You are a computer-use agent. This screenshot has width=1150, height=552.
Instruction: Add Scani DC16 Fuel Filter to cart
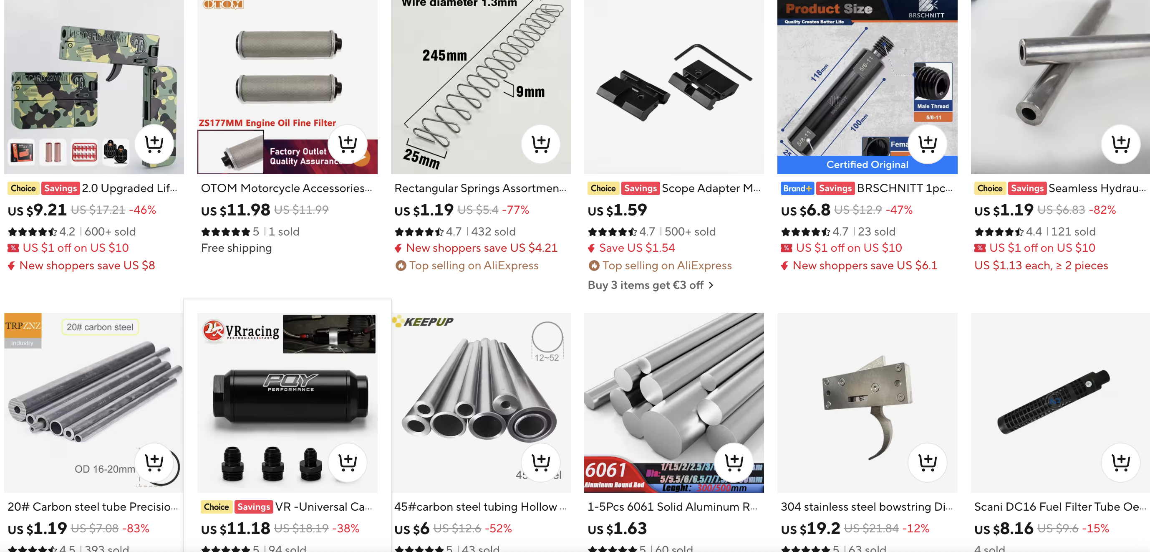click(x=1120, y=462)
